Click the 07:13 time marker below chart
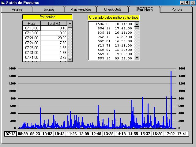This screenshot has height=147, width=196. [x=10, y=134]
